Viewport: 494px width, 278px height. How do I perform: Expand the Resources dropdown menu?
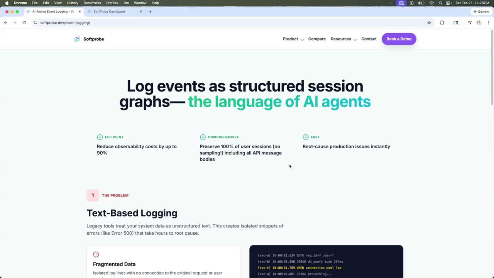click(343, 39)
